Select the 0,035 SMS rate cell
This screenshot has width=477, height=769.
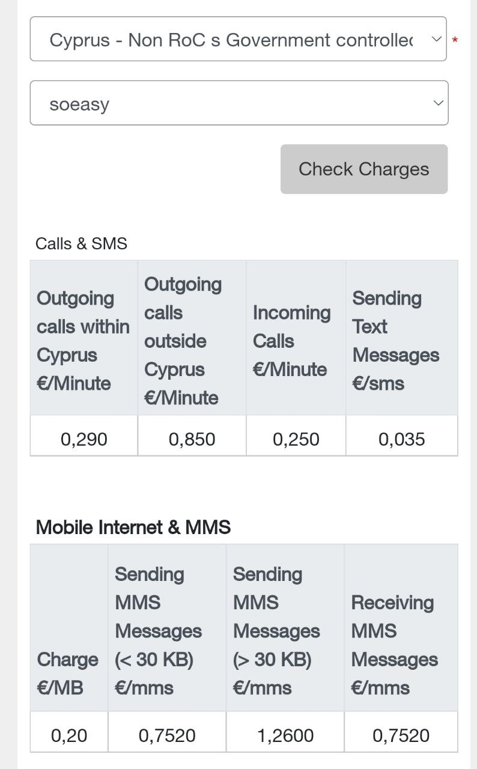[401, 439]
